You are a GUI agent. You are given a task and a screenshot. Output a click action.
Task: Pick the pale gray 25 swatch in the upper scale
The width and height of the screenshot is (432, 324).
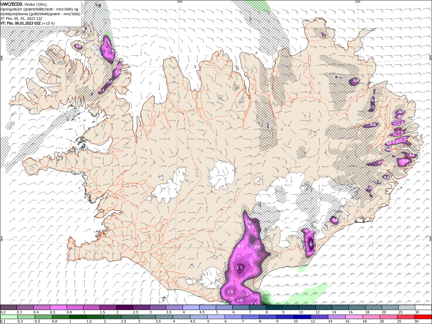406,307
